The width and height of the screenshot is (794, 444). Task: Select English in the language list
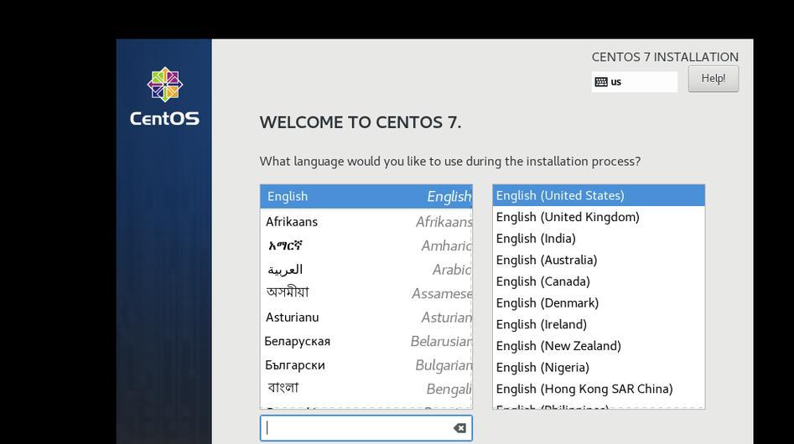pyautogui.click(x=366, y=196)
